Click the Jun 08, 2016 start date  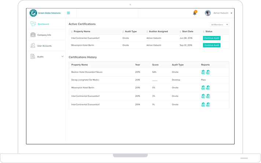tap(186, 38)
